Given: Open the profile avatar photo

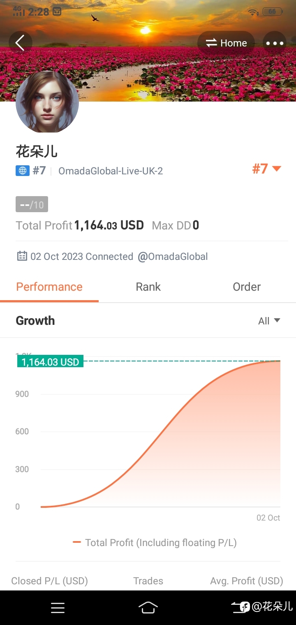Looking at the screenshot, I should pos(47,102).
